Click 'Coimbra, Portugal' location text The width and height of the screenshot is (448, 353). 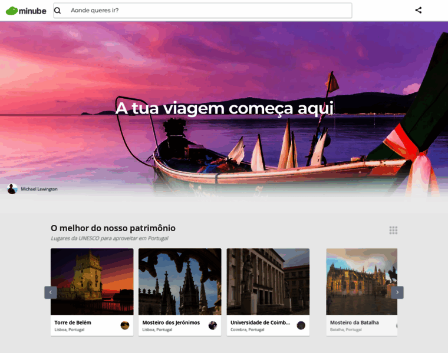248,329
